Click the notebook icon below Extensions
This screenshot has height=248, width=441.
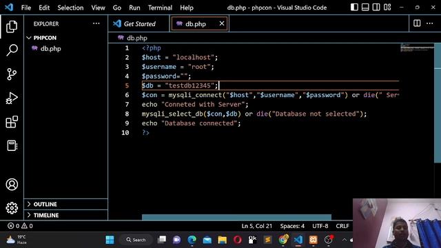coord(12,145)
